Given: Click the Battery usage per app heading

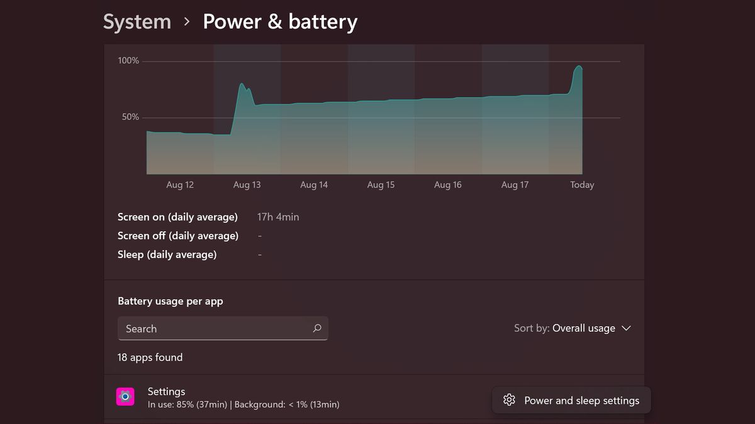Looking at the screenshot, I should pyautogui.click(x=171, y=301).
